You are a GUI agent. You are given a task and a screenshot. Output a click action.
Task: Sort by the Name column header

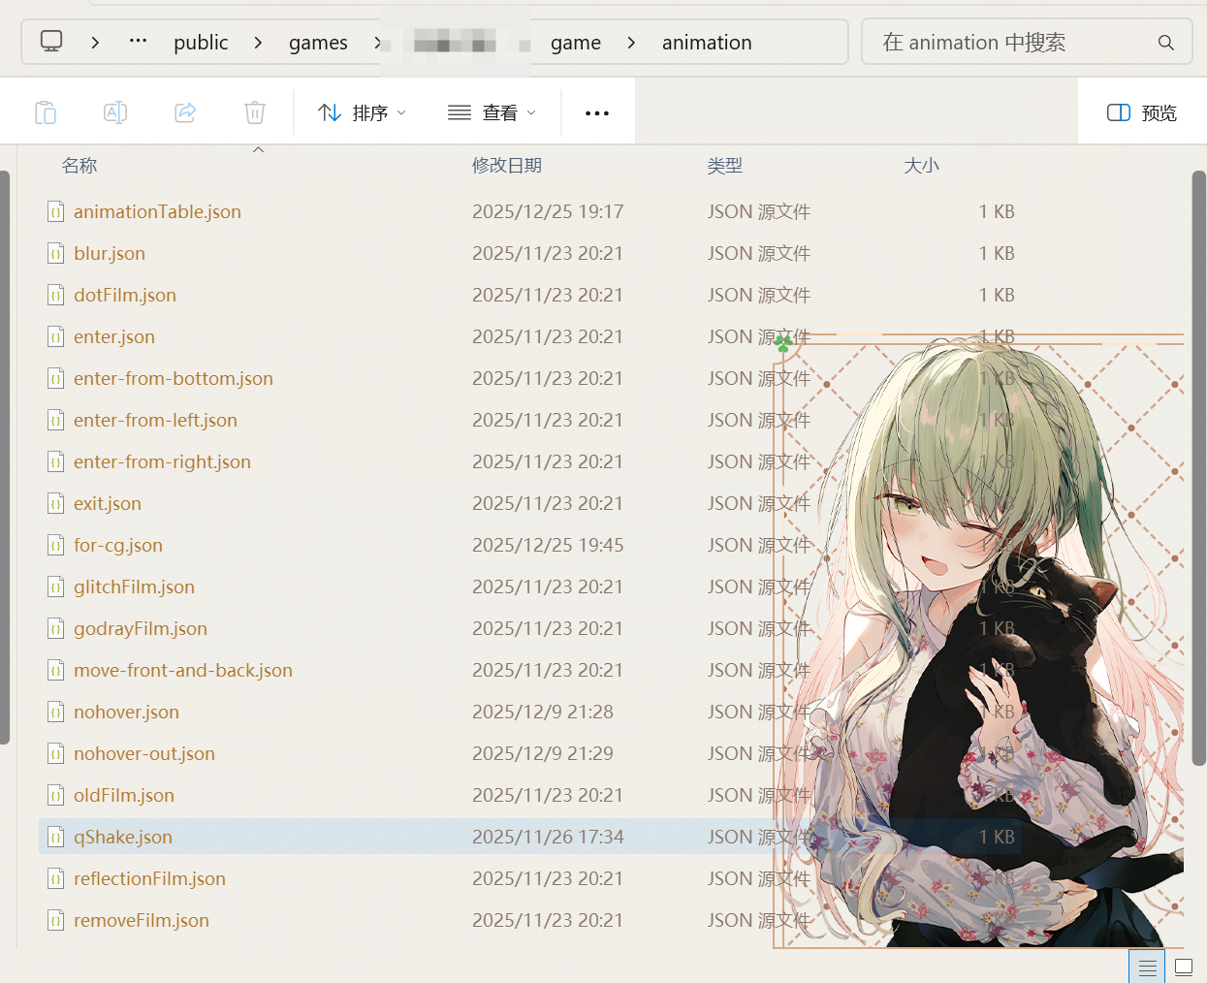79,166
